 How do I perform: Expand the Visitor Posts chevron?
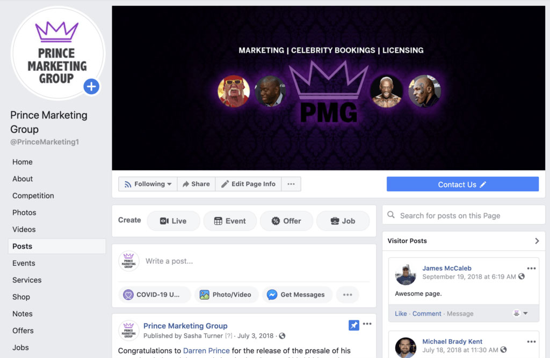click(537, 241)
